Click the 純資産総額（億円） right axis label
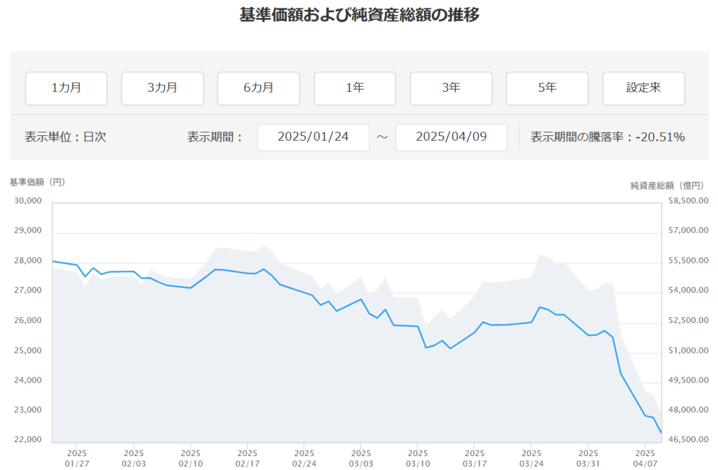Viewport: 718px width, 470px height. coord(665,186)
